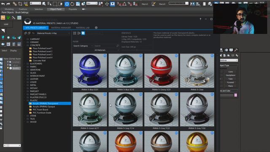Select the Unlink selection icon
This screenshot has height=152, width=270.
pos(20,4)
